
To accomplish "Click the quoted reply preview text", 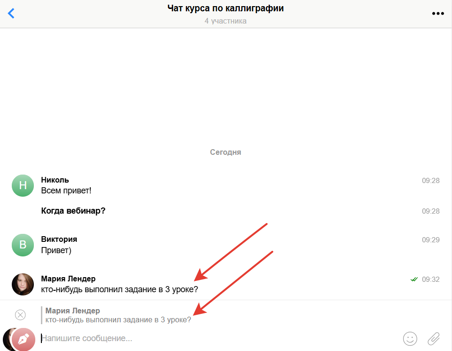I will pos(118,319).
